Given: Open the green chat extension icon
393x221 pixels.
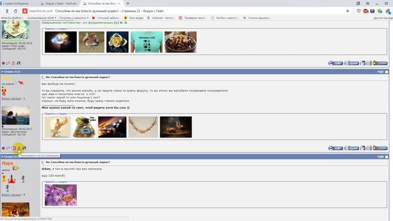Looking at the screenshot, I should point(379,11).
